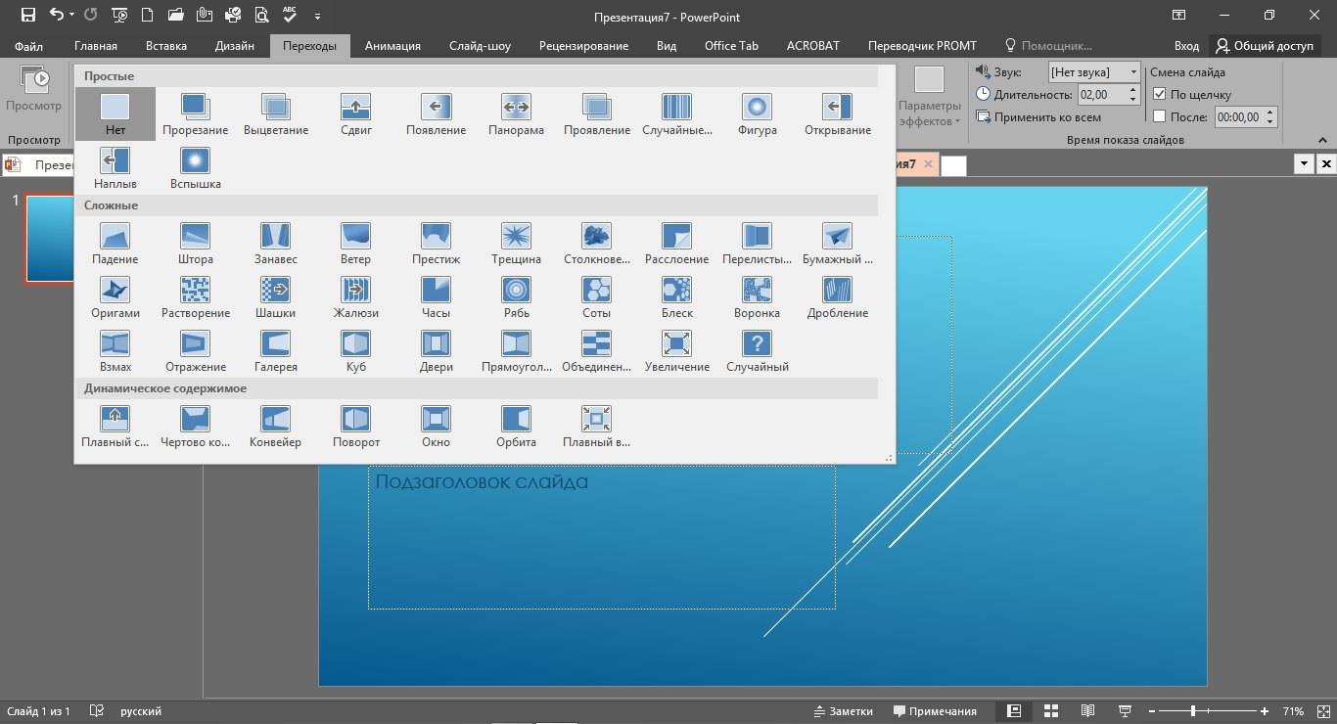Pick the Падение transition
1337x724 pixels.
point(115,244)
